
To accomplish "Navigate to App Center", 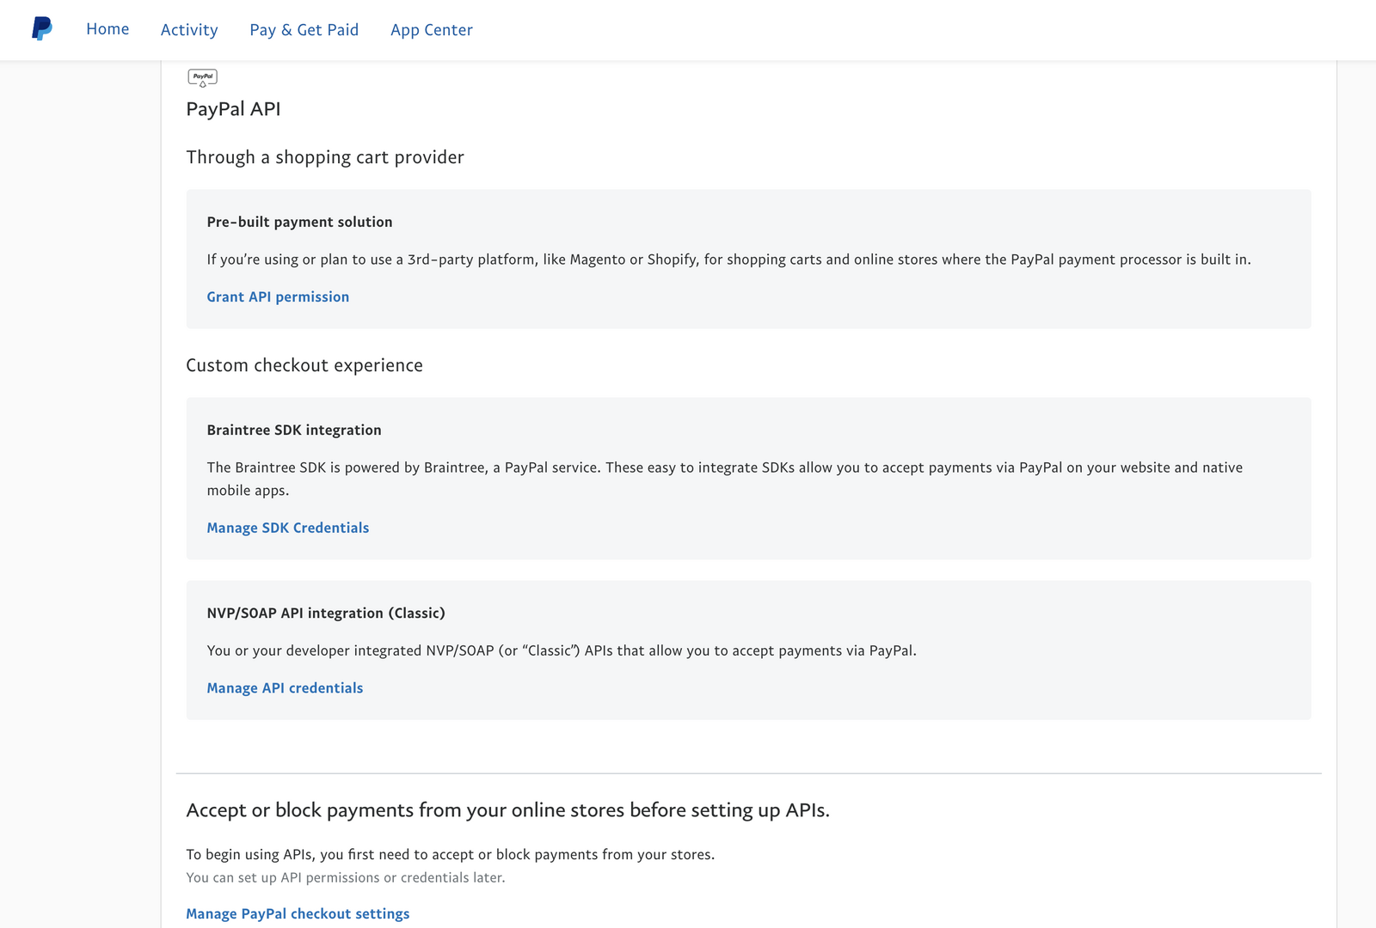I will tap(431, 30).
